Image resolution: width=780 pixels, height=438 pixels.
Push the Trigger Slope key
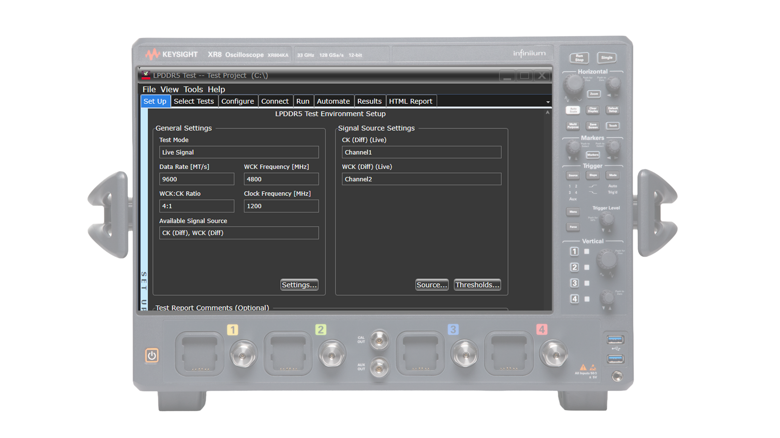[593, 175]
